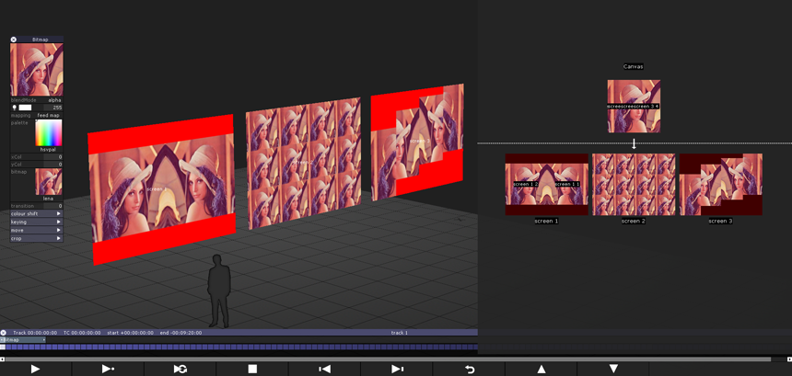Click the brightness lightbulb icon
The height and width of the screenshot is (376, 792).
point(15,108)
